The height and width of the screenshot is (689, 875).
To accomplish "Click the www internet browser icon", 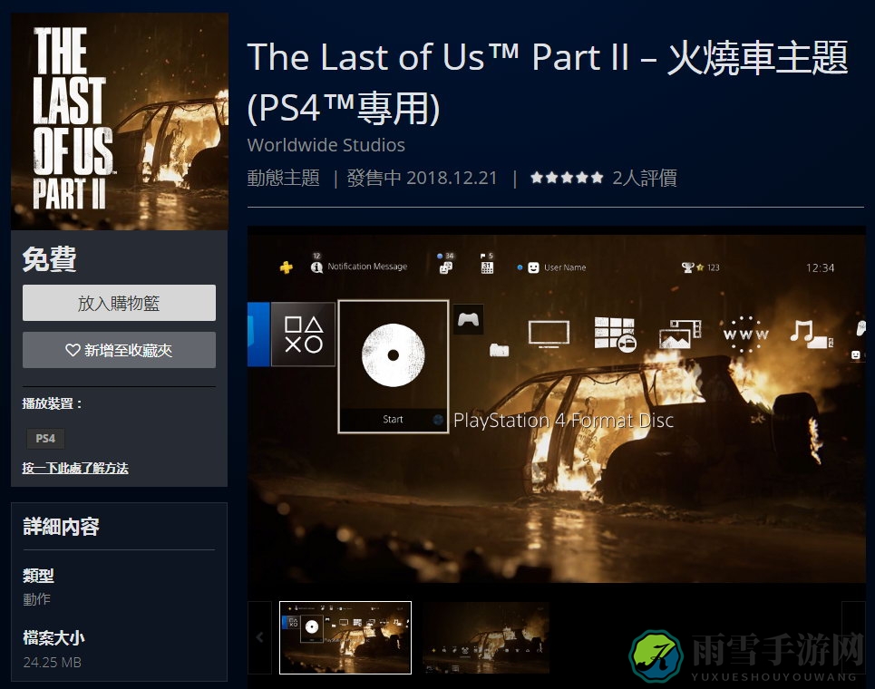I will click(x=745, y=335).
